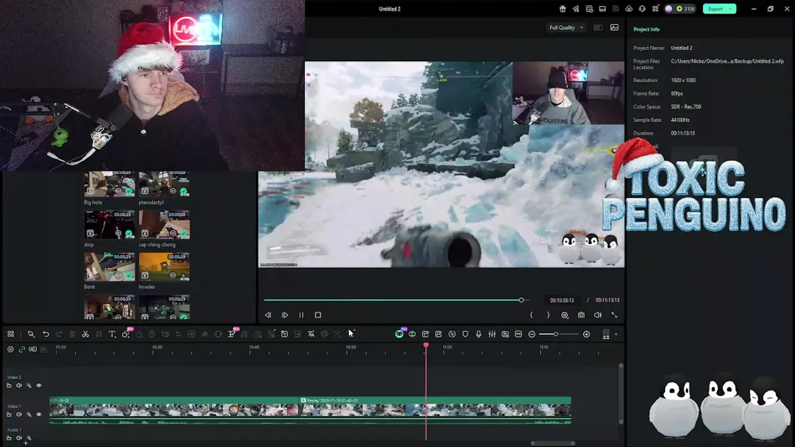Click the voiceover microphone icon
The image size is (795, 447).
(478, 334)
